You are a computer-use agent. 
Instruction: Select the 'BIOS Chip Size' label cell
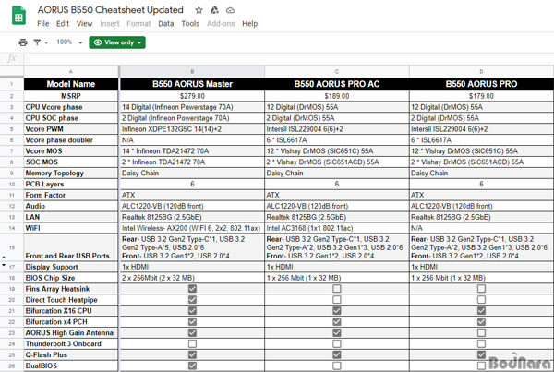click(x=71, y=278)
